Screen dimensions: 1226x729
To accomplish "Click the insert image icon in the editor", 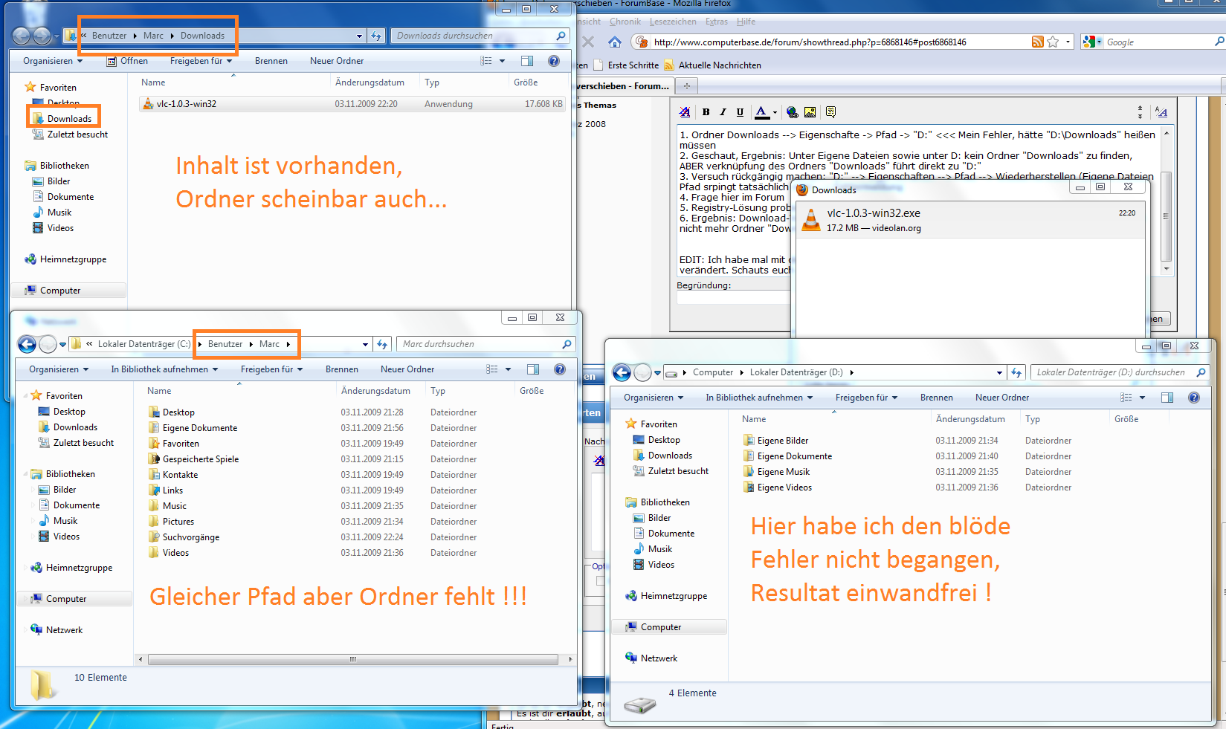I will [810, 112].
